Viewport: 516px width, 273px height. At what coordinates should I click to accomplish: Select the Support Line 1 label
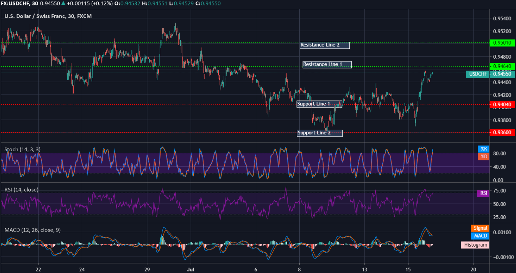319,104
